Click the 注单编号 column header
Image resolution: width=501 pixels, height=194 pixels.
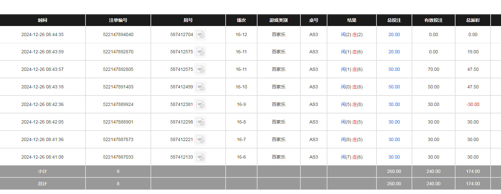point(118,20)
